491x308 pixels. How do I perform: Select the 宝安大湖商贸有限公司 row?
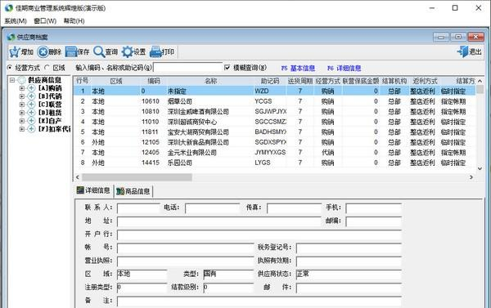point(275,132)
